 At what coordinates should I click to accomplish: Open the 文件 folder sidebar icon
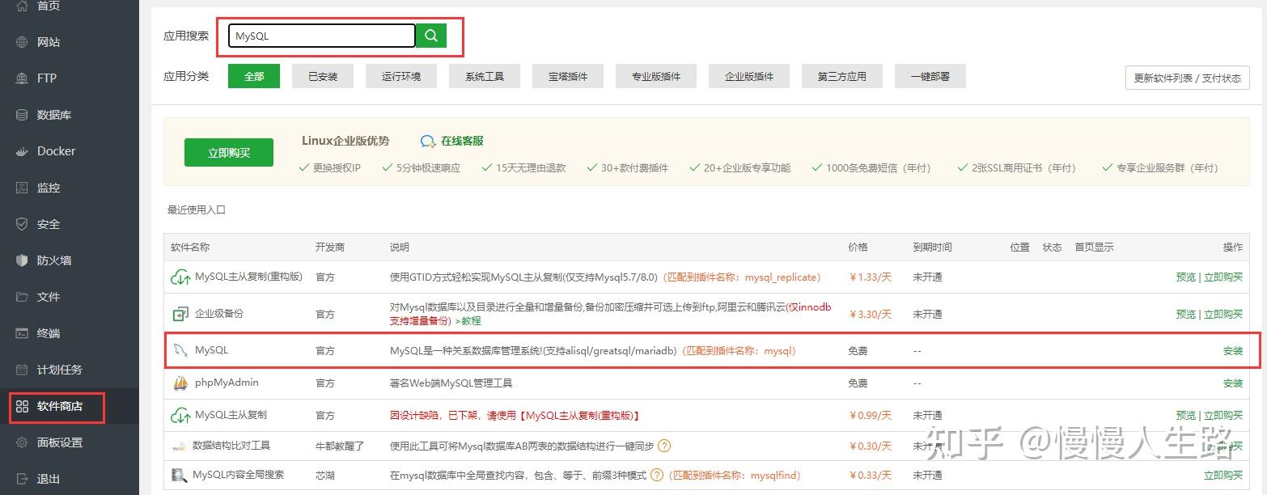point(22,297)
